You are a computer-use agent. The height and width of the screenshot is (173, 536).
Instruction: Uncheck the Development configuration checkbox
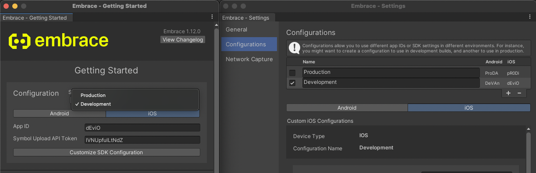coord(292,83)
